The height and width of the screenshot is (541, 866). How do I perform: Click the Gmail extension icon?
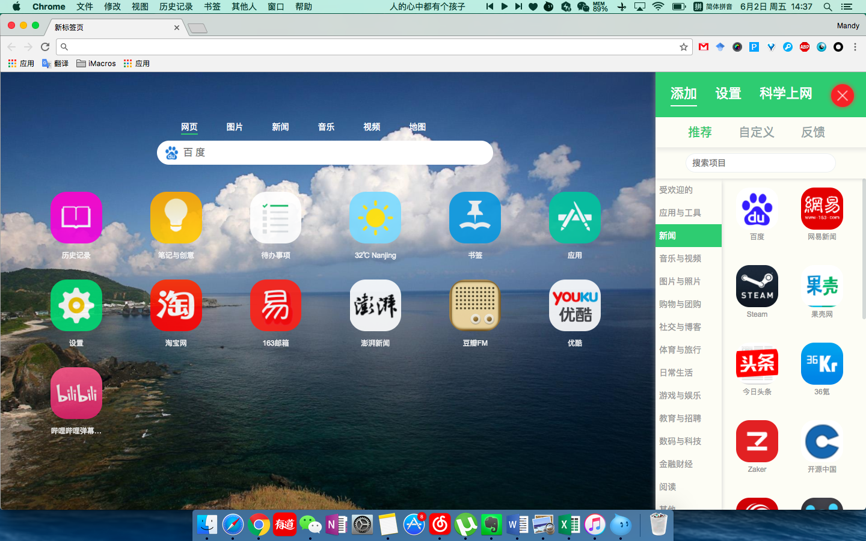pyautogui.click(x=704, y=47)
